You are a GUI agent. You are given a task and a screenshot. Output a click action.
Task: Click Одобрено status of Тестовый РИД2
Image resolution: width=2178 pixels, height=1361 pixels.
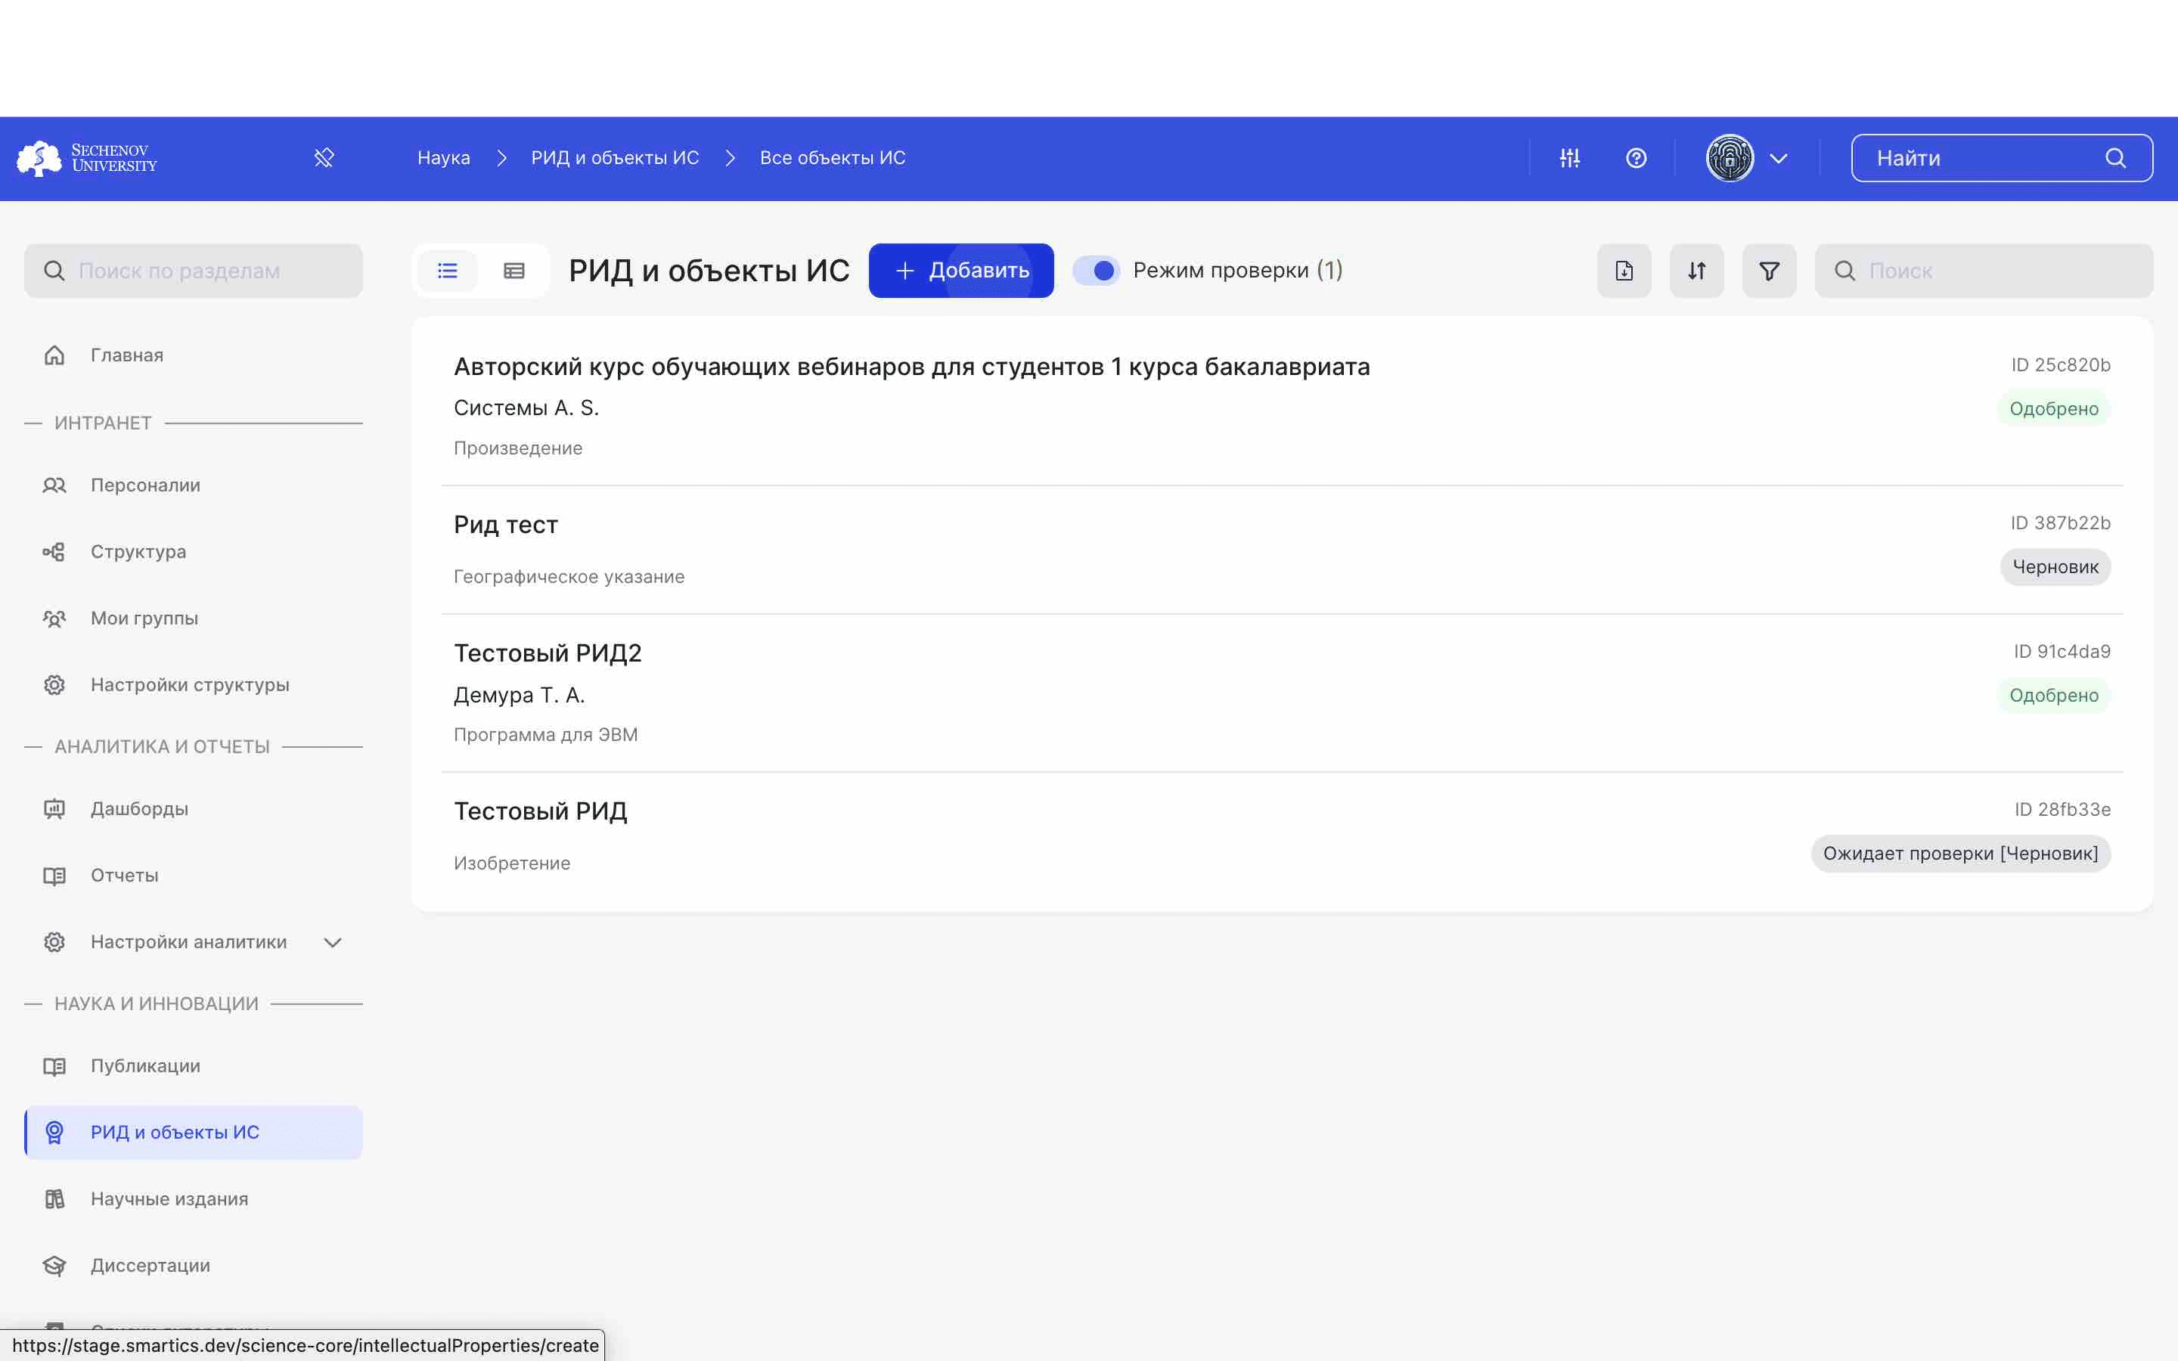(2054, 695)
